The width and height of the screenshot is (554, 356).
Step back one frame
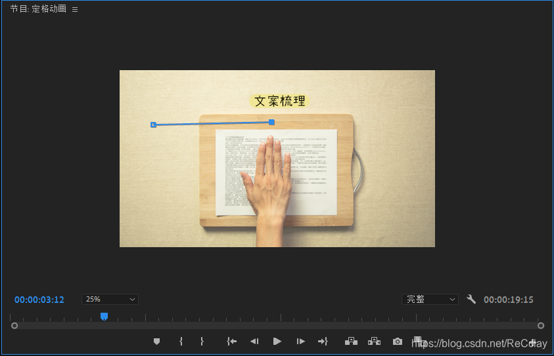254,341
